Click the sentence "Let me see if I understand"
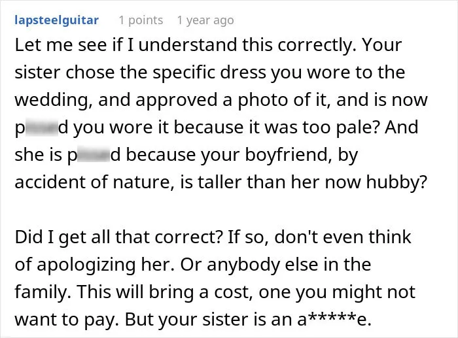Screen dimensions: 458x338 [x=126, y=45]
